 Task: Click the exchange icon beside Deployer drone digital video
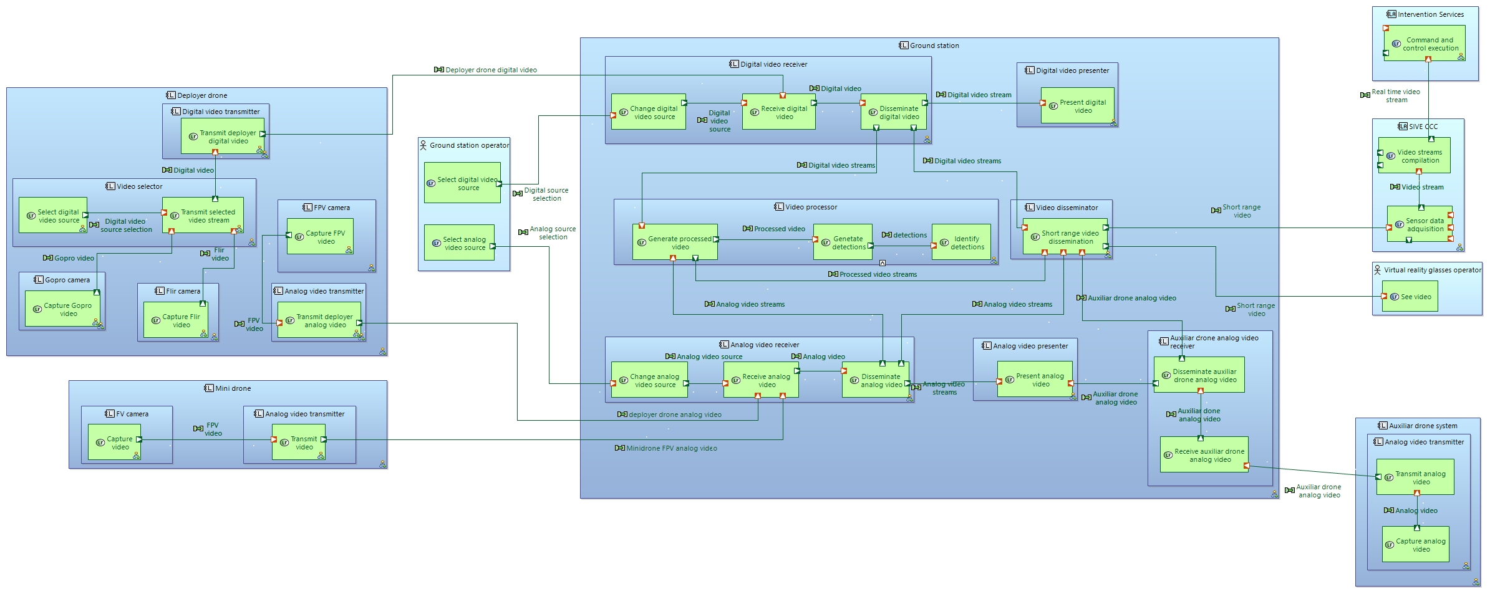tap(439, 70)
